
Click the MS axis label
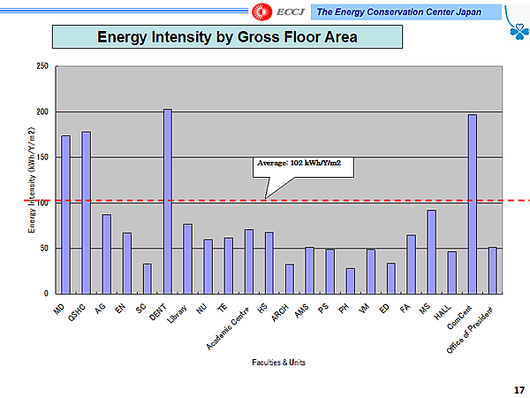(x=425, y=309)
